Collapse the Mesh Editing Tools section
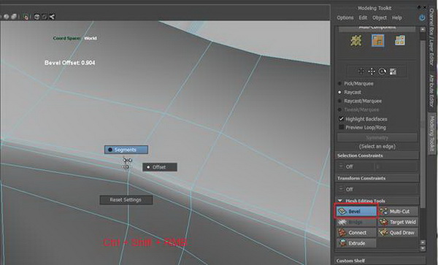 tap(340, 201)
